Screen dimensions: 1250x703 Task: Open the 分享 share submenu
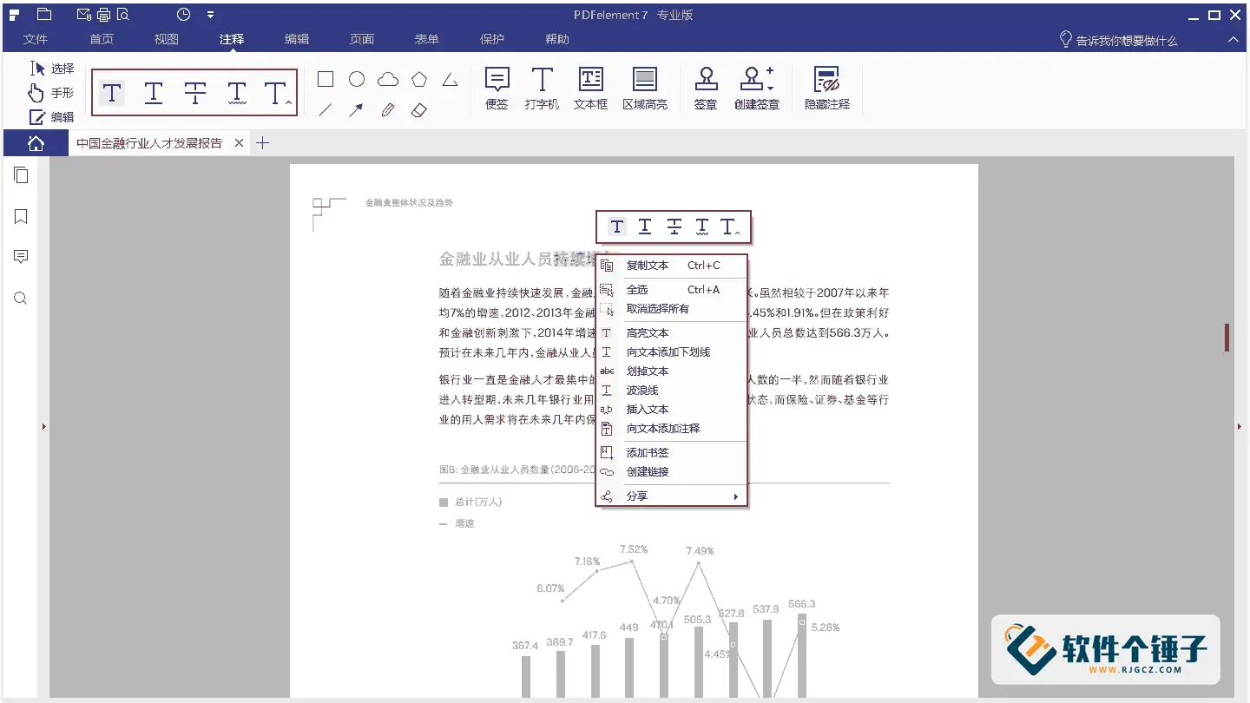[x=637, y=496]
